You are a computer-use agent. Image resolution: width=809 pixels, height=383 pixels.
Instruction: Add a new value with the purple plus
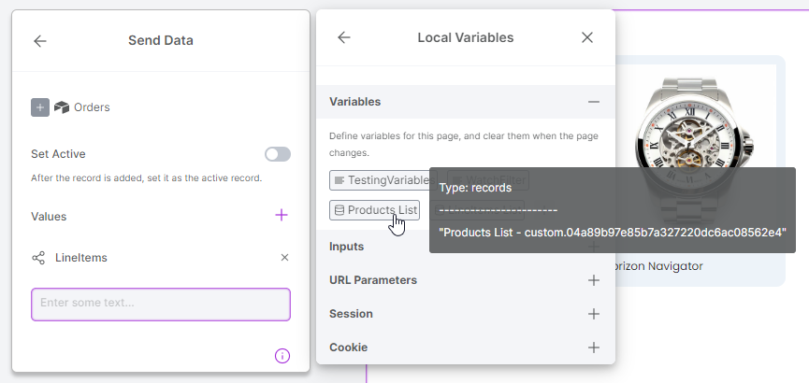click(282, 215)
